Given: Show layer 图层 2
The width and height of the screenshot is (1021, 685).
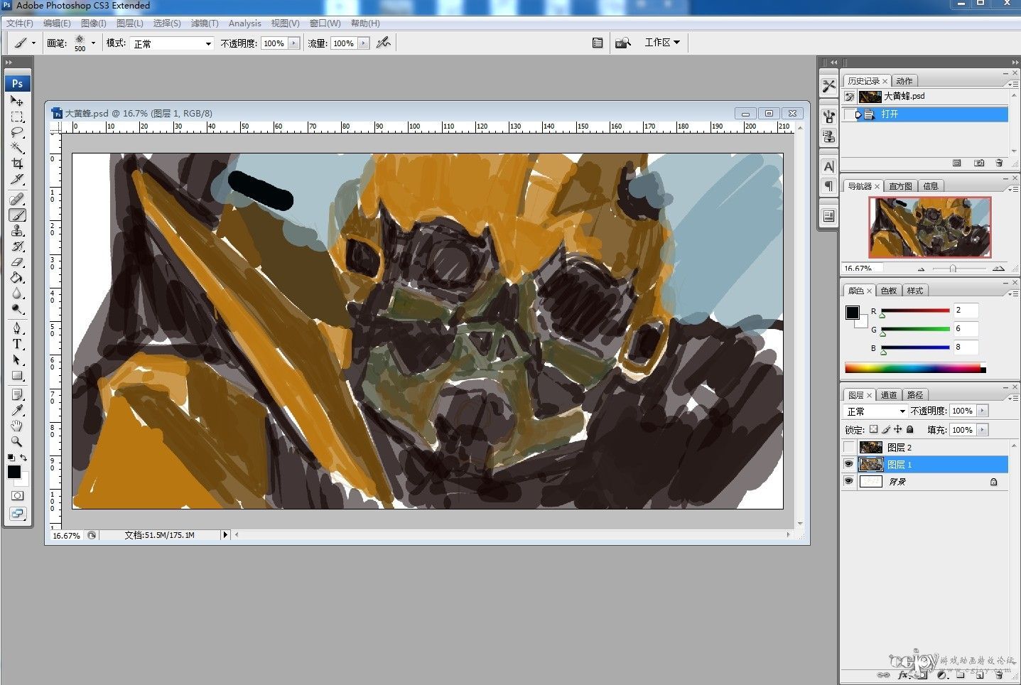Looking at the screenshot, I should [848, 447].
